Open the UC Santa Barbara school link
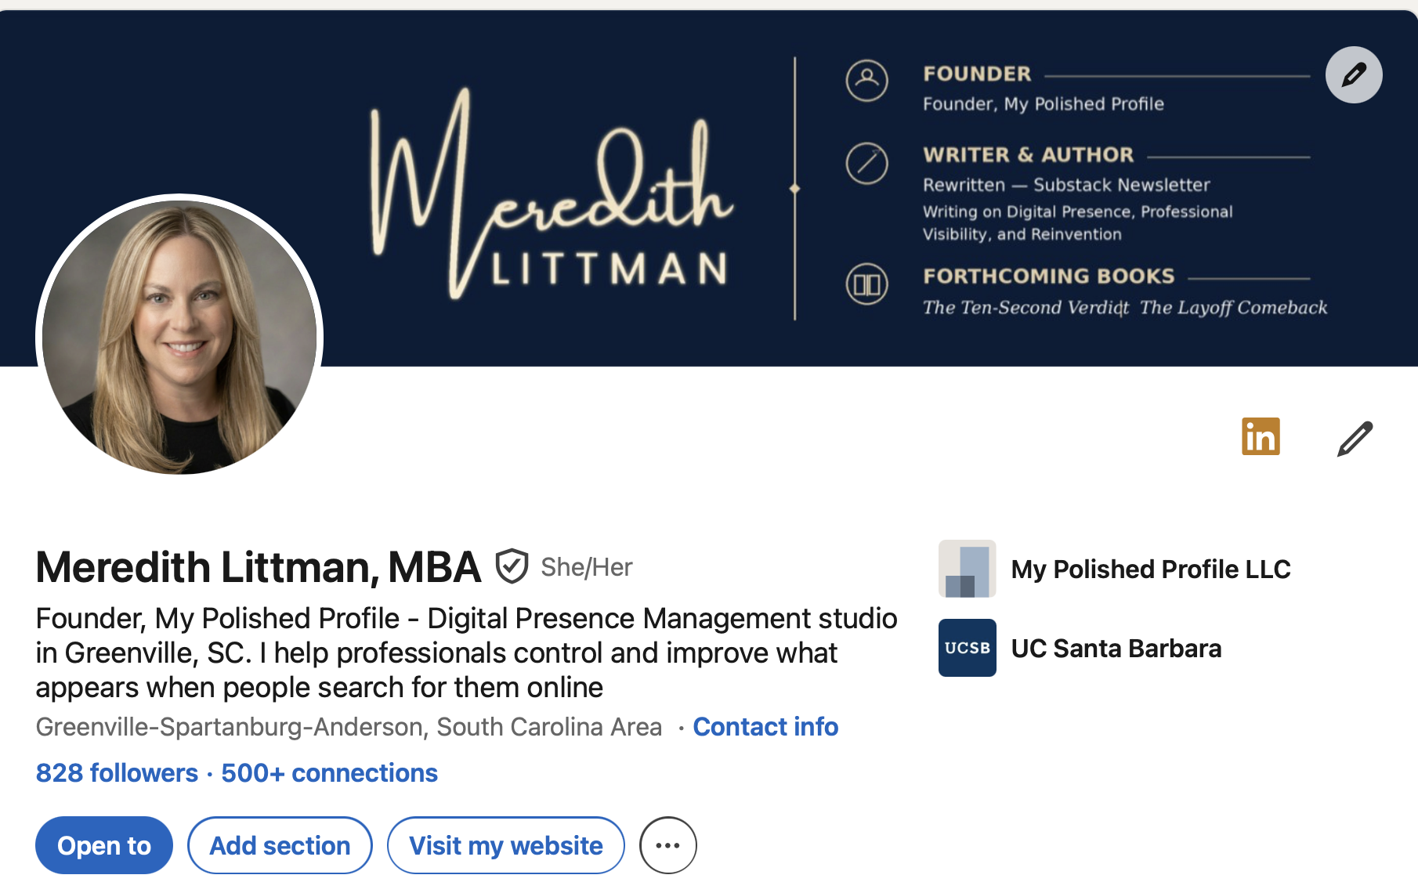The width and height of the screenshot is (1418, 893). point(1116,649)
